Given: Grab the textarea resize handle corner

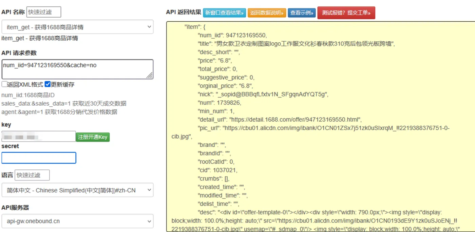Looking at the screenshot, I should coord(150,76).
